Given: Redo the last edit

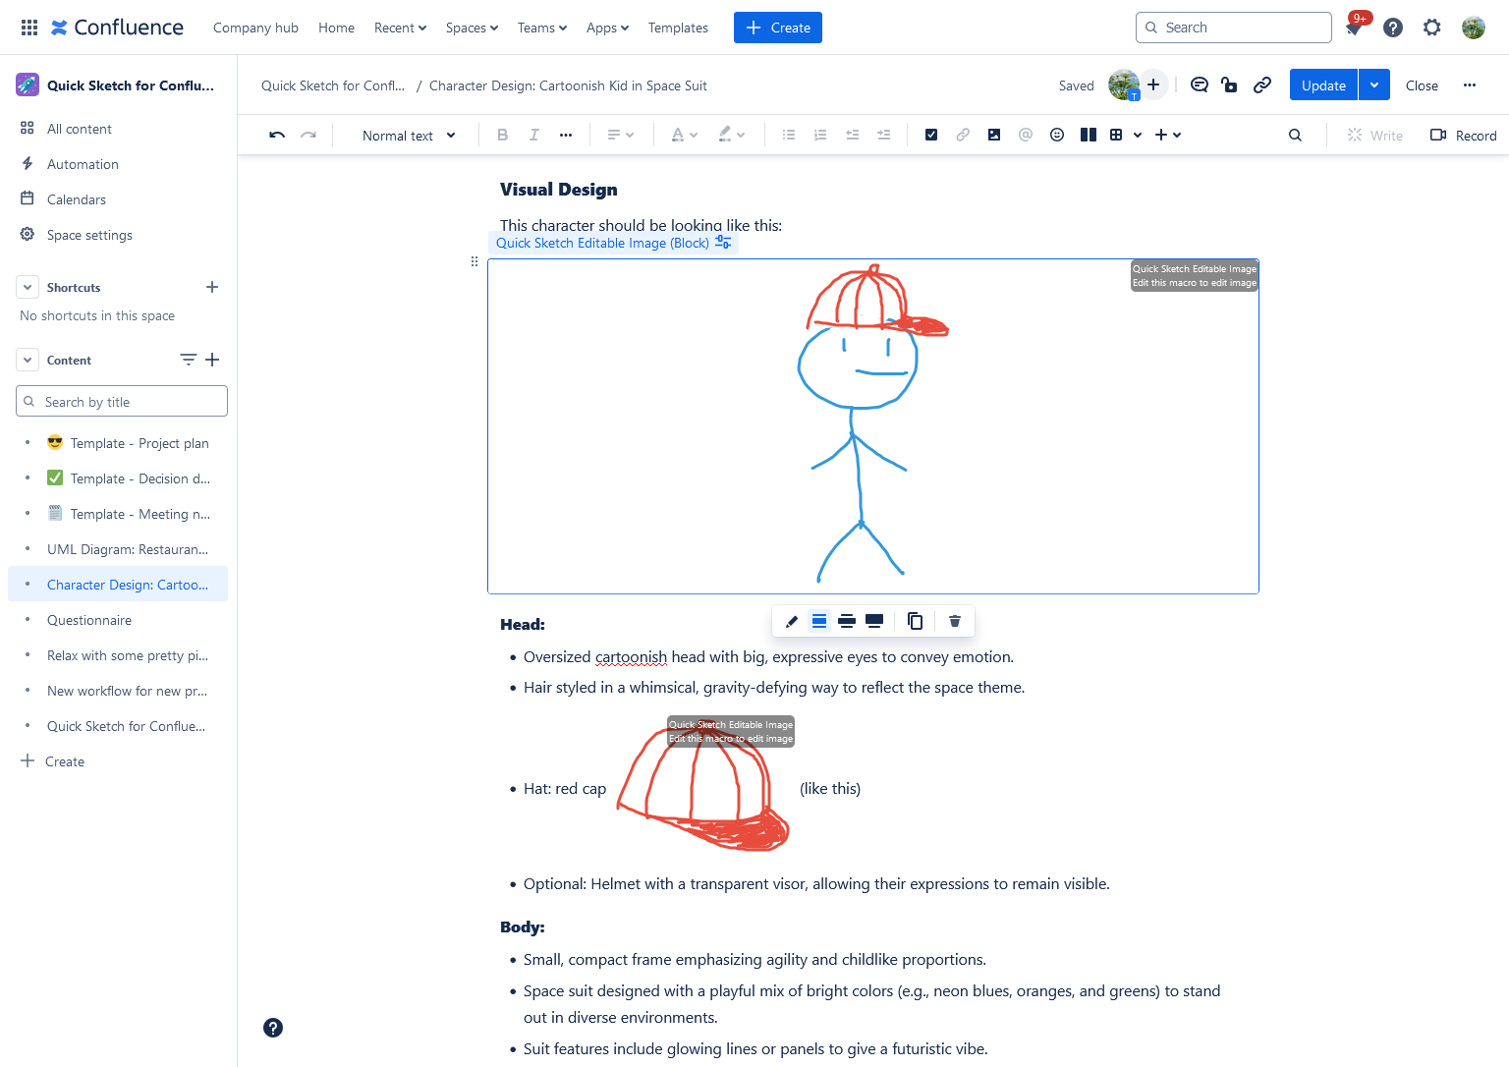Looking at the screenshot, I should tap(308, 135).
